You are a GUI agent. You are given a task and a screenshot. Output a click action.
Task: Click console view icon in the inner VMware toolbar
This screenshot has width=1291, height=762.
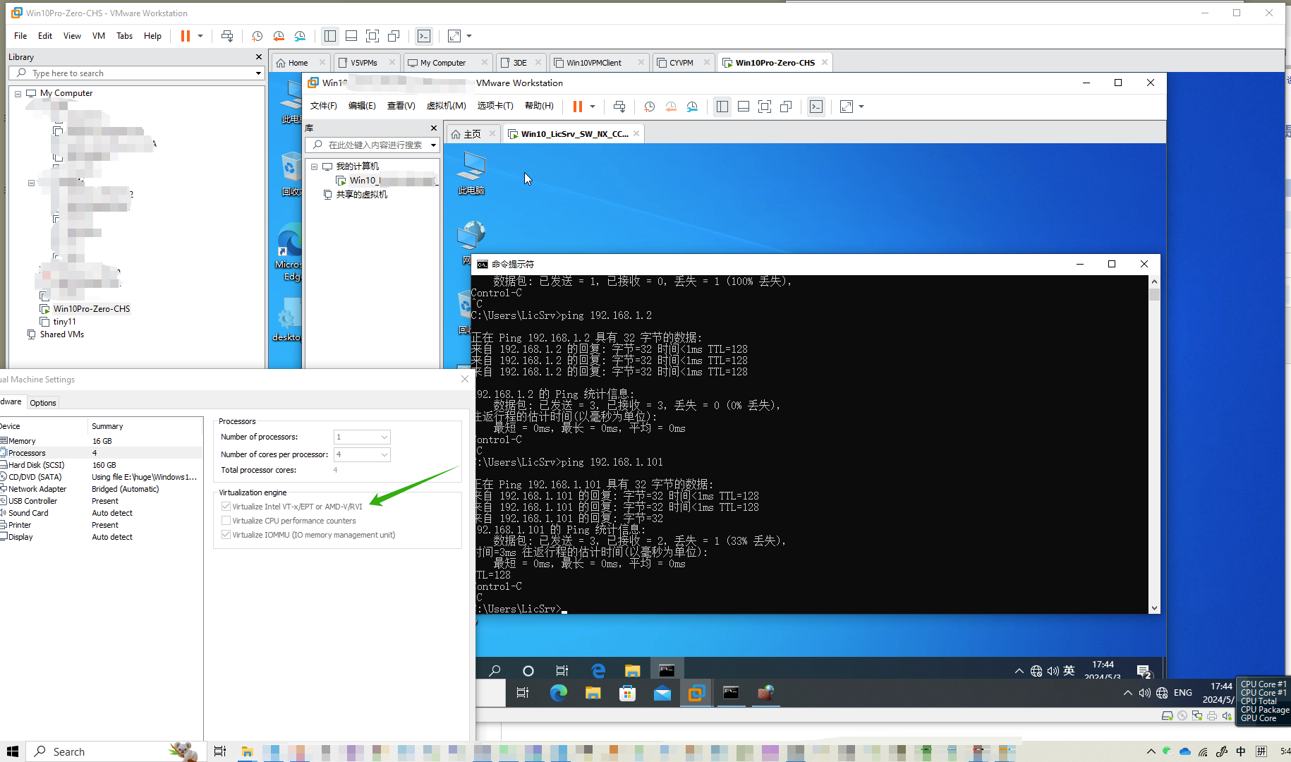[x=816, y=107]
